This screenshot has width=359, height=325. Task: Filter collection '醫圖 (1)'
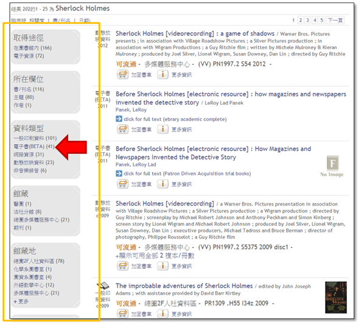23,204
